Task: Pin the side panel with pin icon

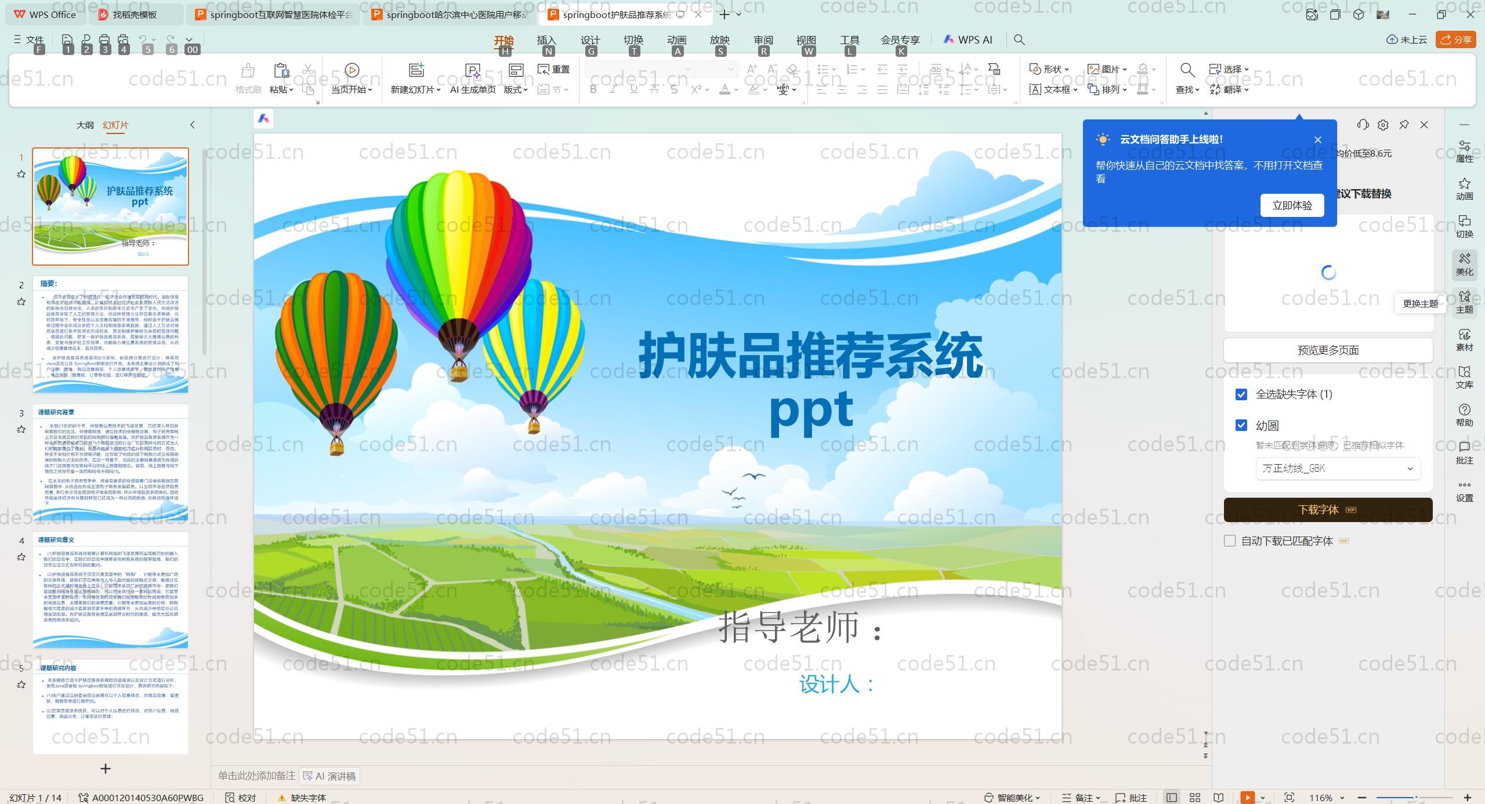Action: (1404, 125)
